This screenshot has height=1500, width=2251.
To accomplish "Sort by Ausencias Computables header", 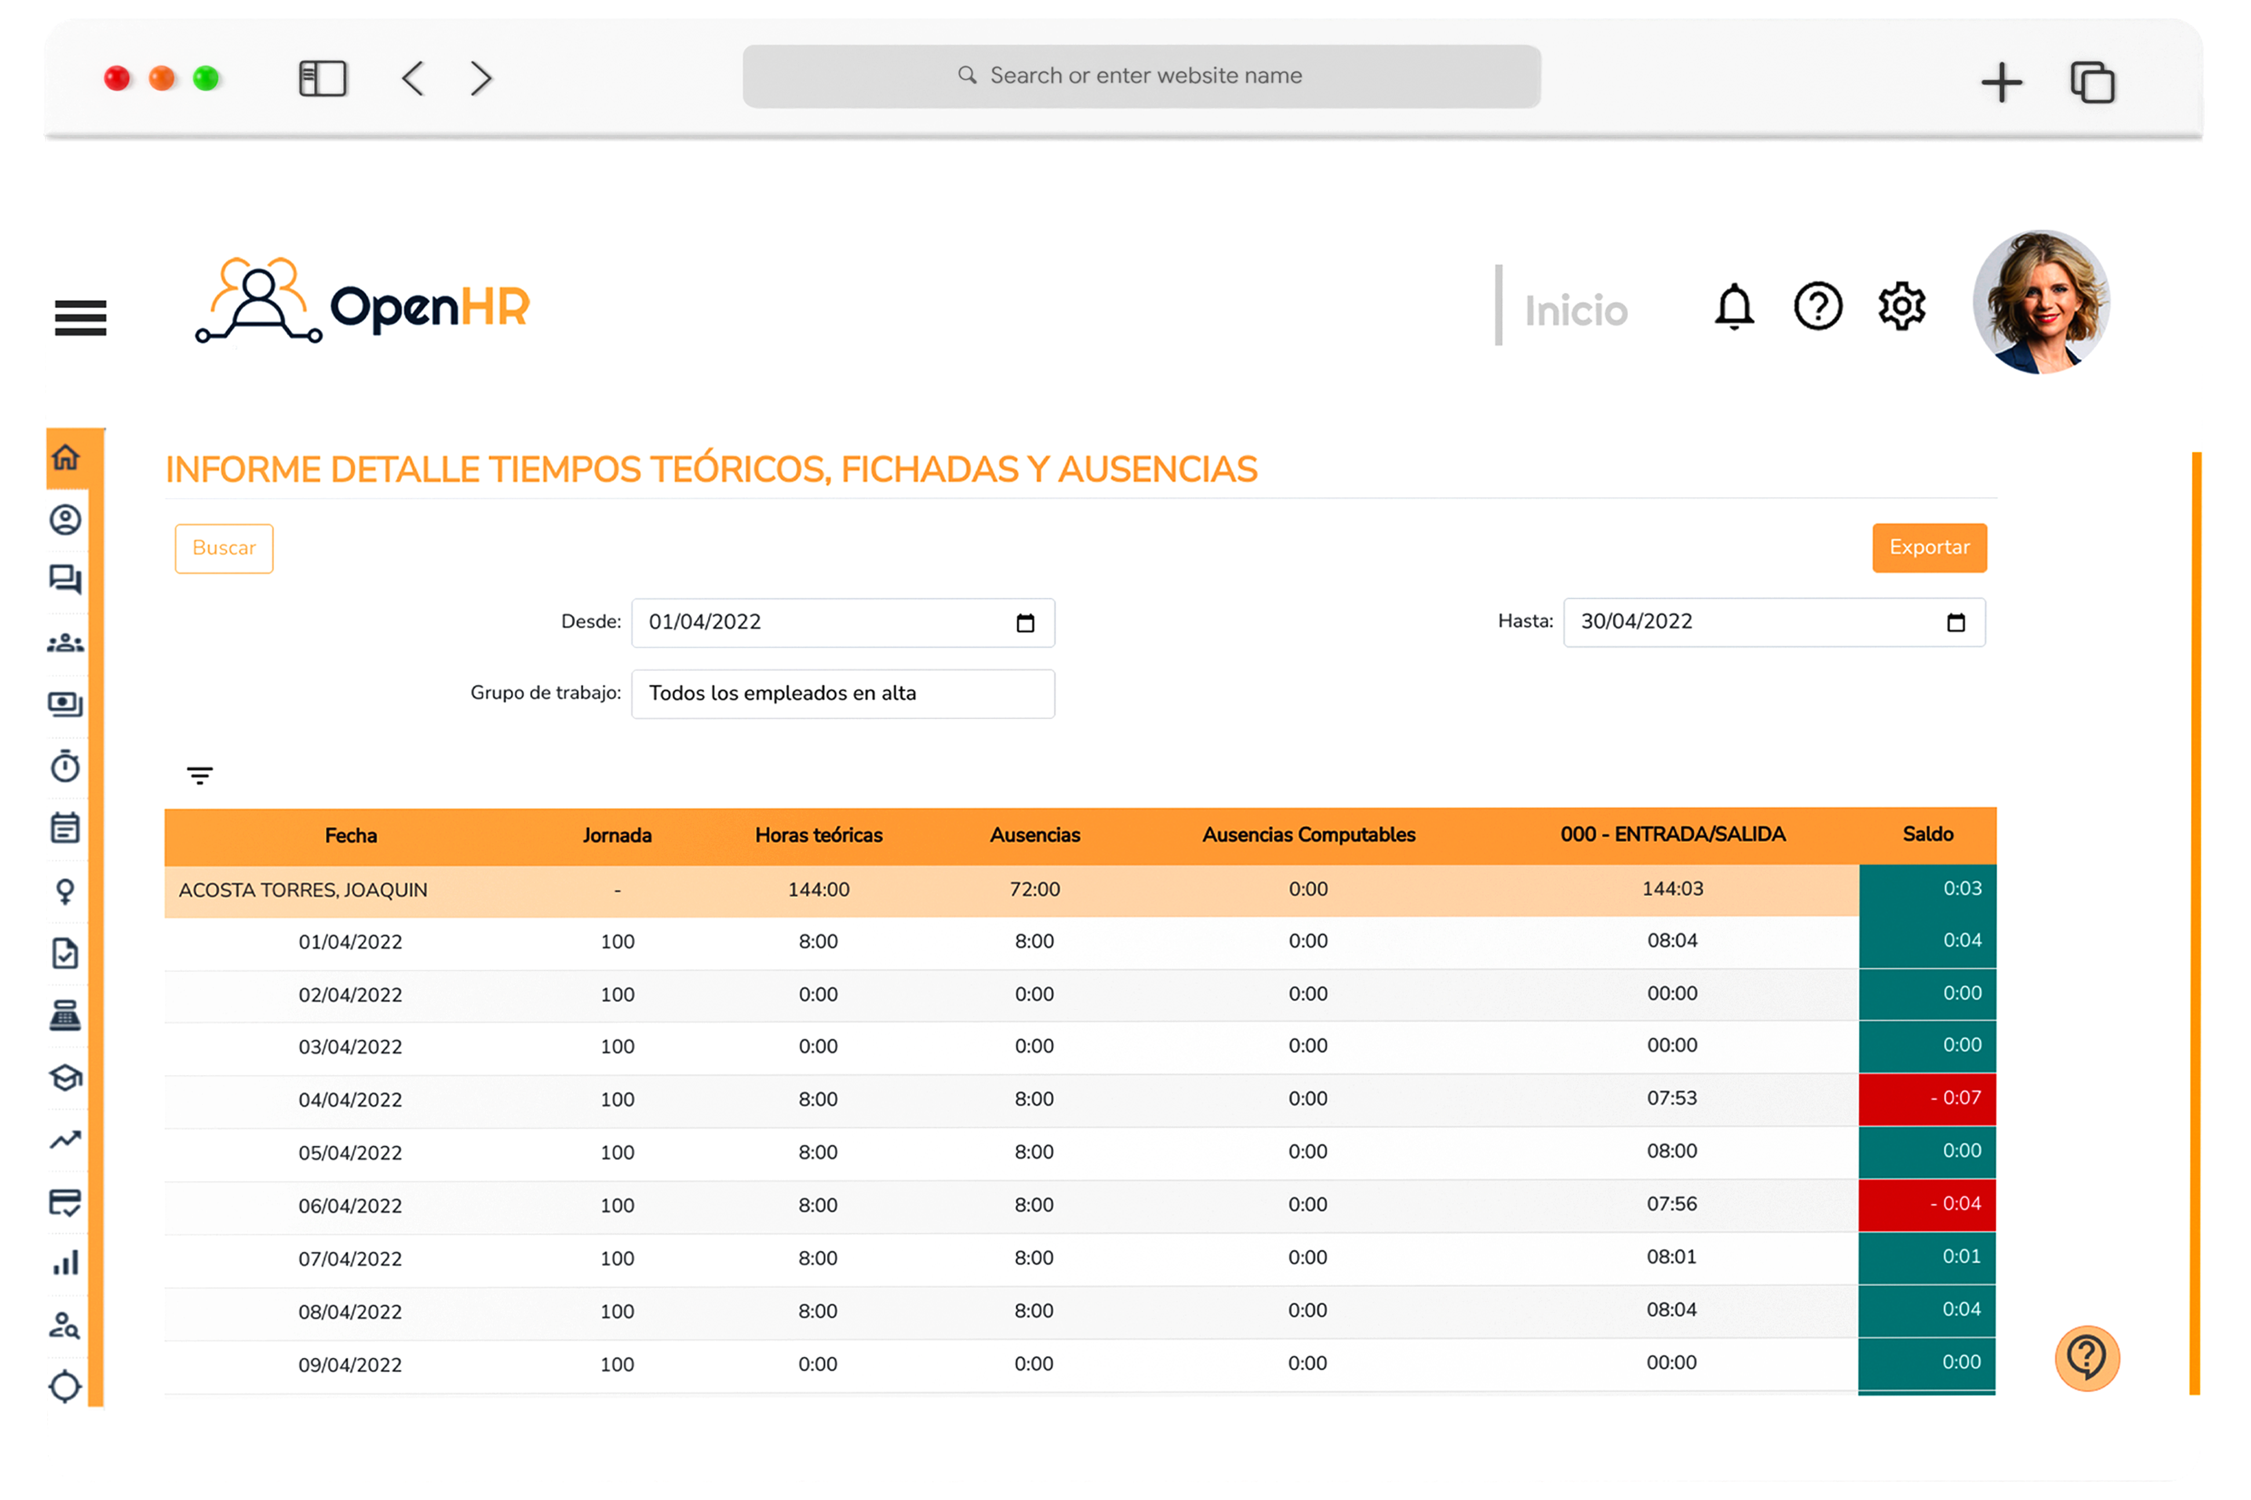I will tap(1308, 835).
